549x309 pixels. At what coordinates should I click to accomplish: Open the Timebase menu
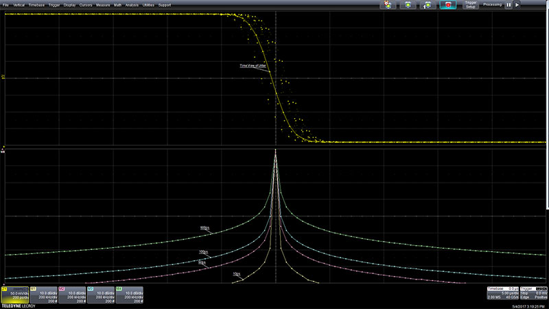[36, 4]
